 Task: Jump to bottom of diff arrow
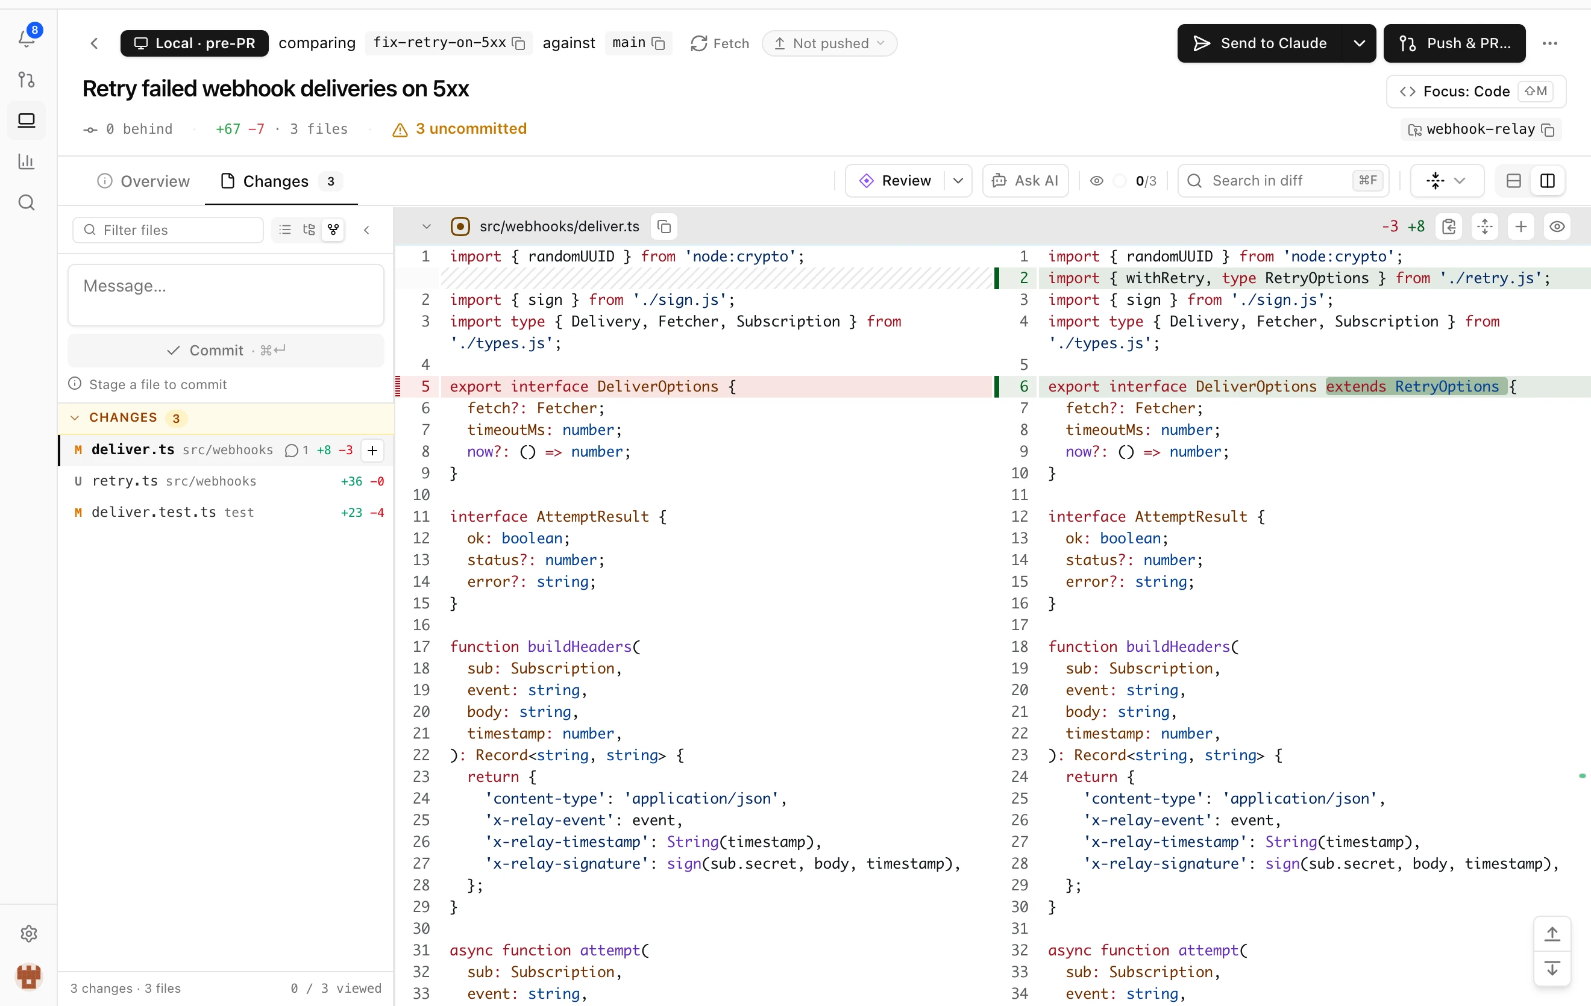click(1551, 969)
